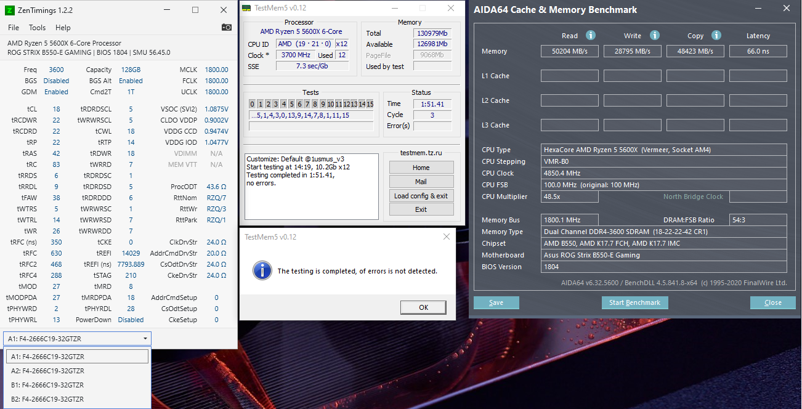Click the Memory Bus value 1800.1 MHz

tap(570, 220)
